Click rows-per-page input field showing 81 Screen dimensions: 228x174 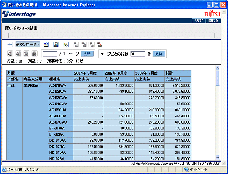point(138,54)
